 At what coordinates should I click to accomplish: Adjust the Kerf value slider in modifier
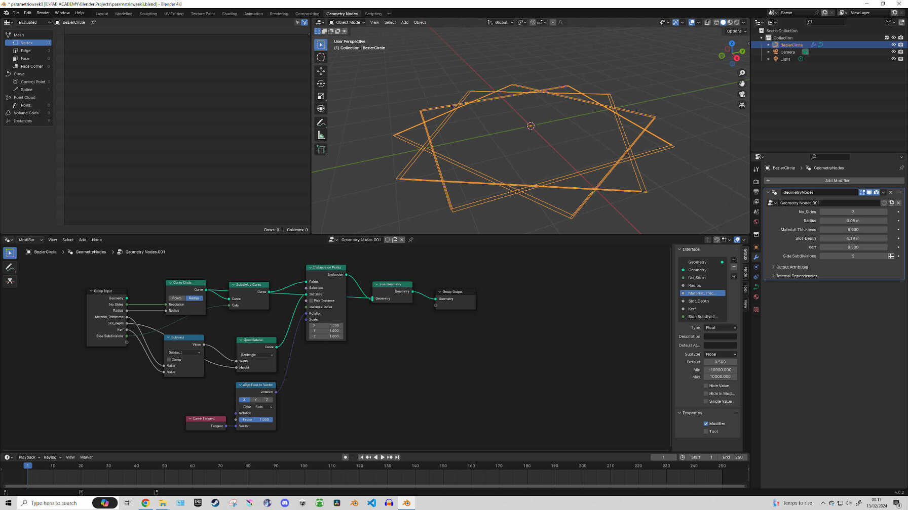pyautogui.click(x=853, y=247)
